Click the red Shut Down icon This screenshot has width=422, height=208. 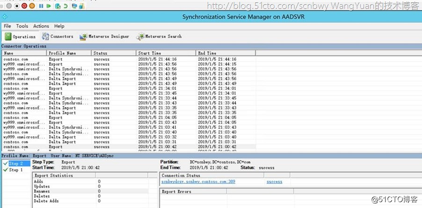pos(24,6)
